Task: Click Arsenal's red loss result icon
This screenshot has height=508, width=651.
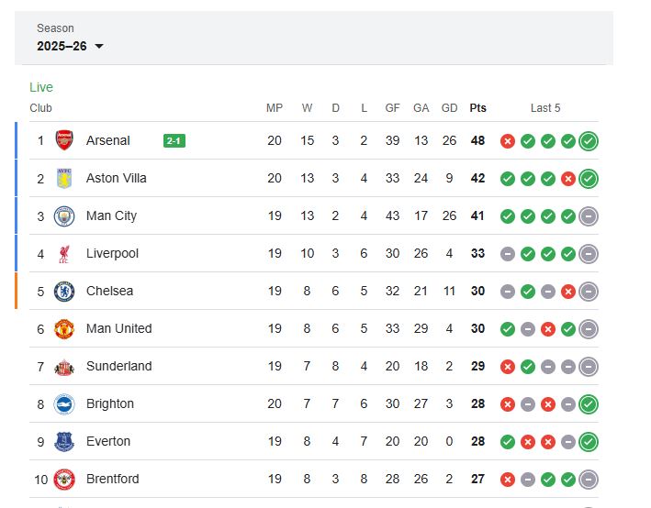Action: point(507,140)
